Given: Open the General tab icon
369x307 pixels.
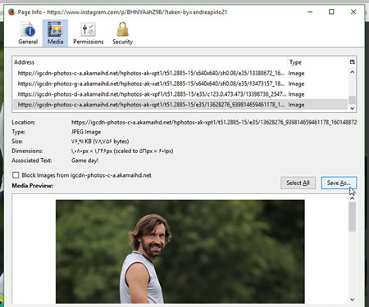Looking at the screenshot, I should (x=28, y=34).
